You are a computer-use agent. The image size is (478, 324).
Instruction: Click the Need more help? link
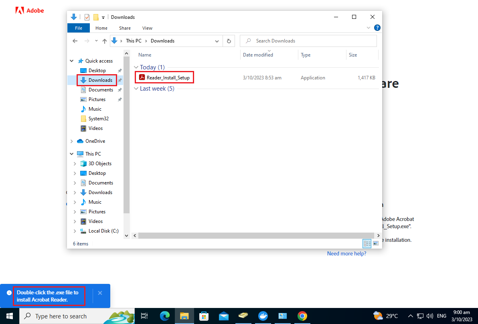(346, 253)
